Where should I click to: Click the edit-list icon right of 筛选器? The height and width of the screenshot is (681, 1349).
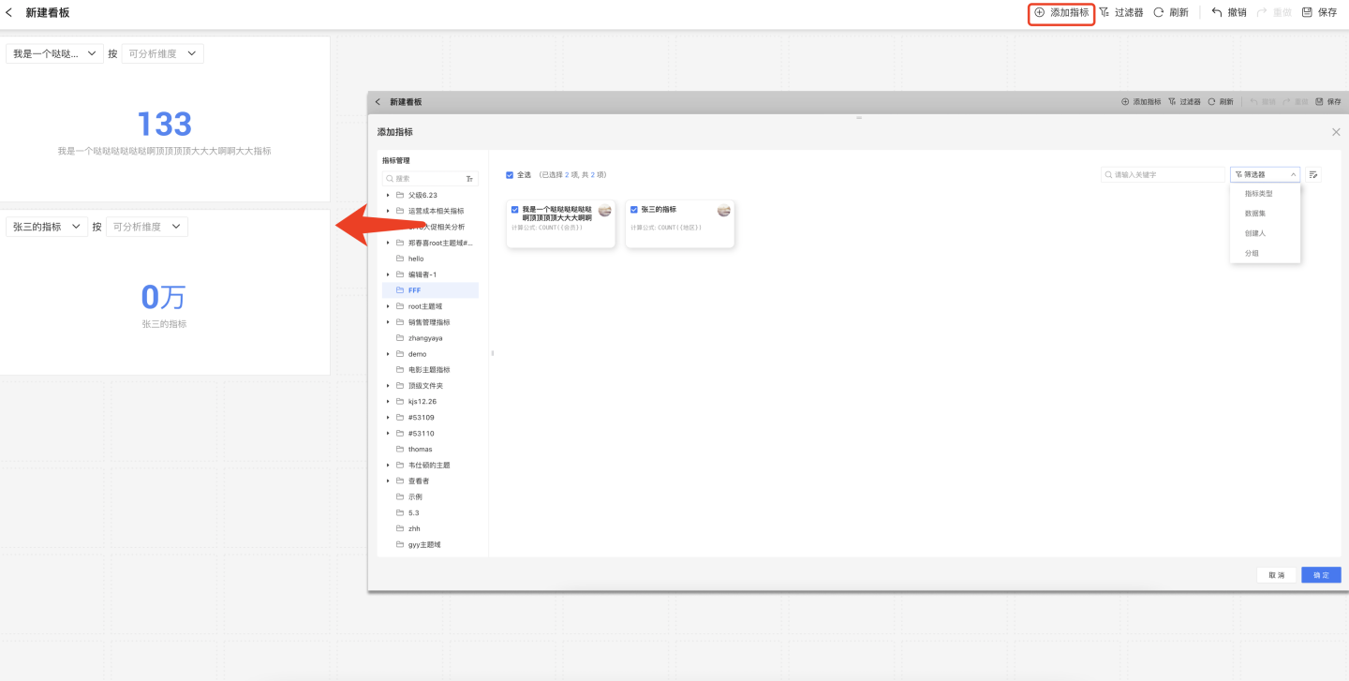[x=1313, y=174]
